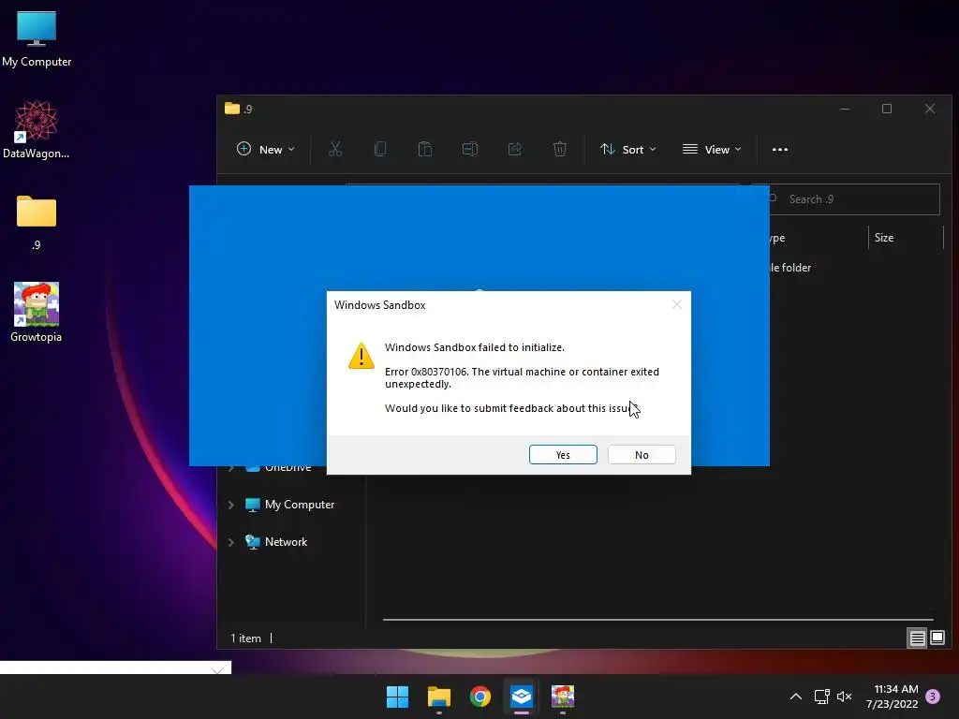Click the muted volume tray icon
The image size is (959, 719).
tap(845, 697)
